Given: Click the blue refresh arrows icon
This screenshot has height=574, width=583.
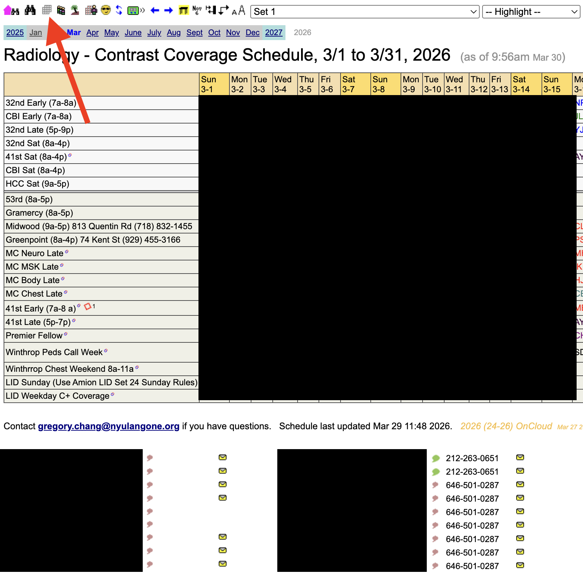Looking at the screenshot, I should (119, 10).
